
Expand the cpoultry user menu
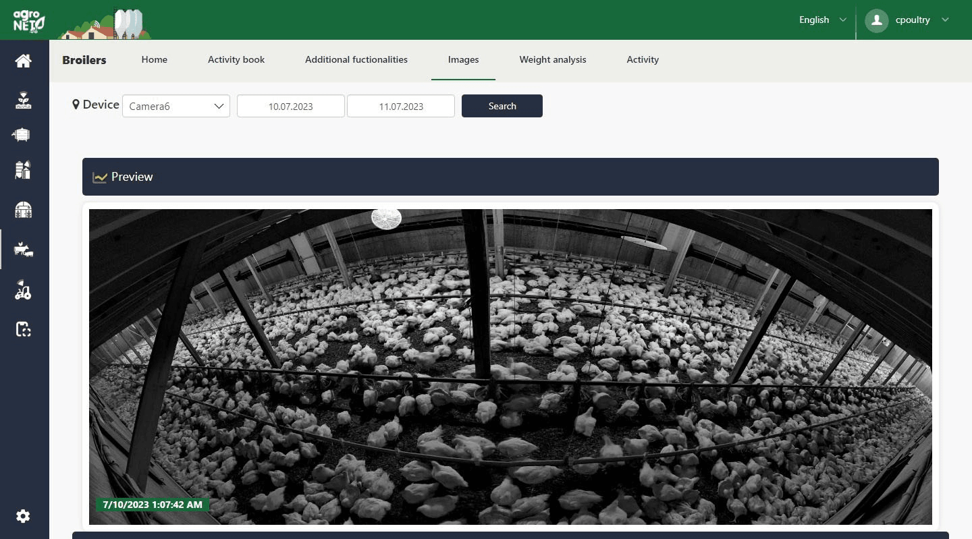tap(913, 20)
